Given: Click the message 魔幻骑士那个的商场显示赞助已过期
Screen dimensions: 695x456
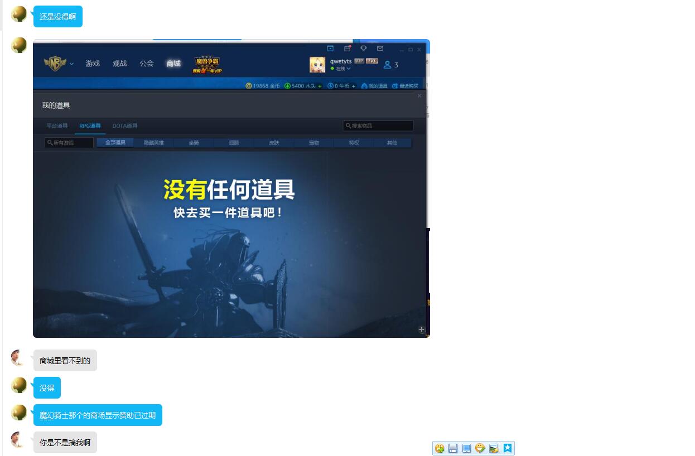Looking at the screenshot, I should click(98, 415).
